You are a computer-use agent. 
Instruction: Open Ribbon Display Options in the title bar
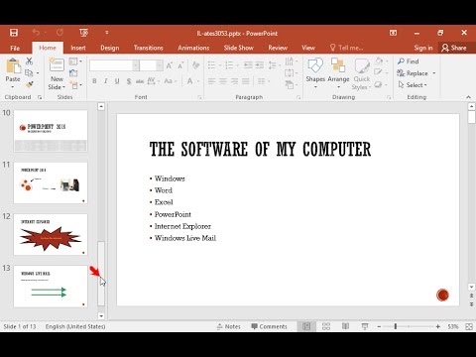[393, 33]
